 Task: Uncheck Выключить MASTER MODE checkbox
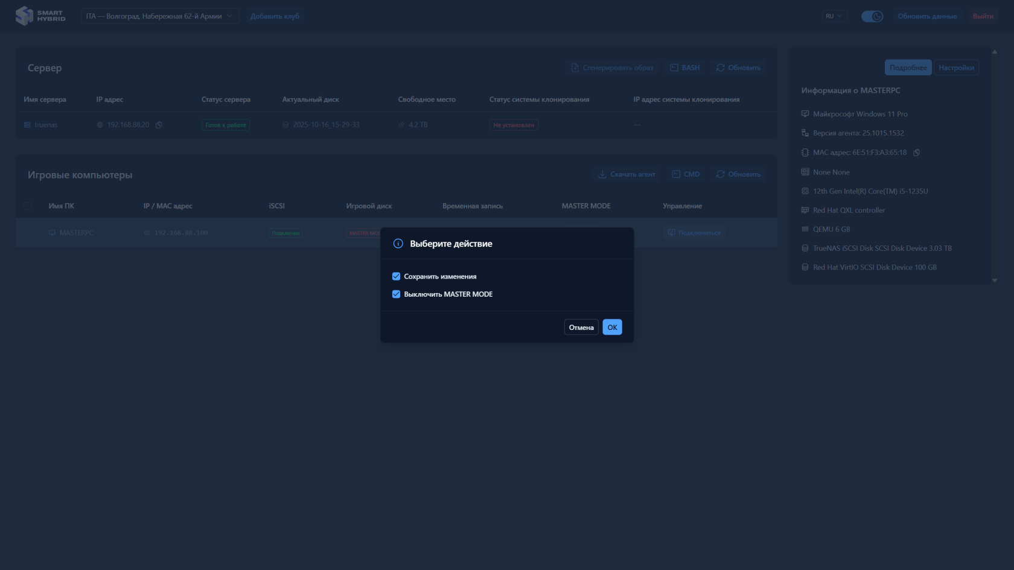coord(396,294)
